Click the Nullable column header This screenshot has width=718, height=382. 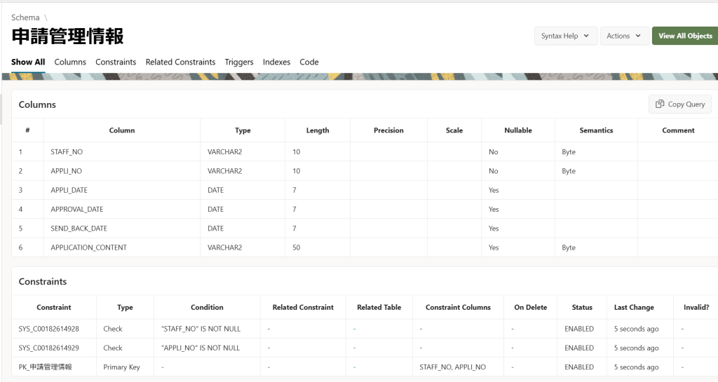(x=517, y=130)
